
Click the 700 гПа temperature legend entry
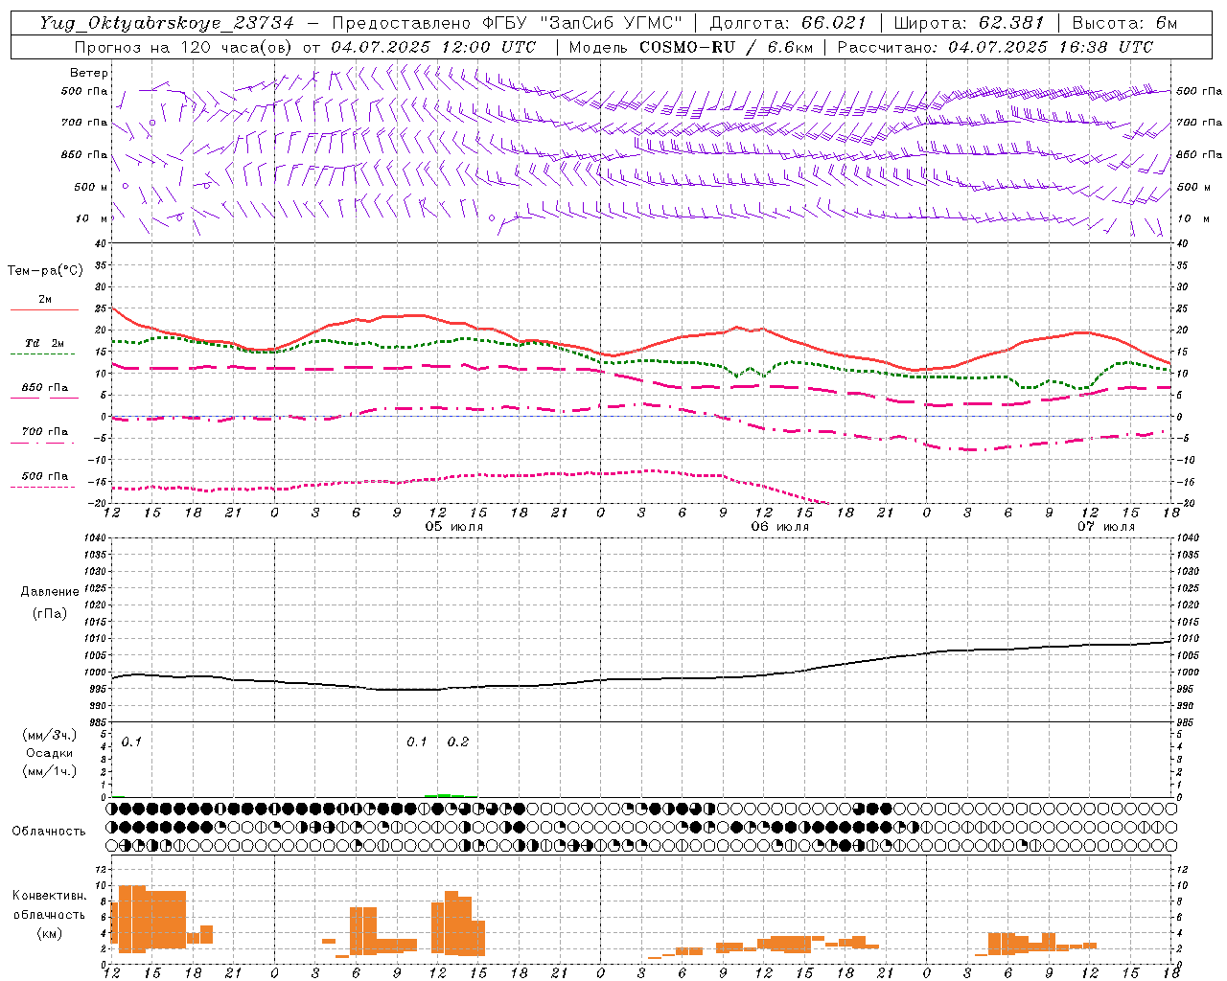45,432
